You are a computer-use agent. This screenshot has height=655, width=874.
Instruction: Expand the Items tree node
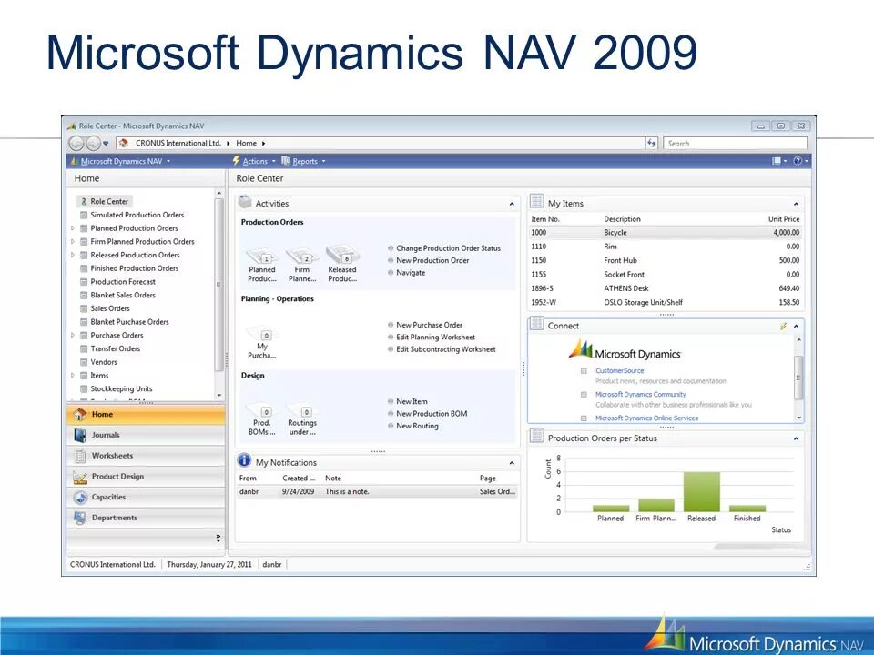tap(73, 376)
